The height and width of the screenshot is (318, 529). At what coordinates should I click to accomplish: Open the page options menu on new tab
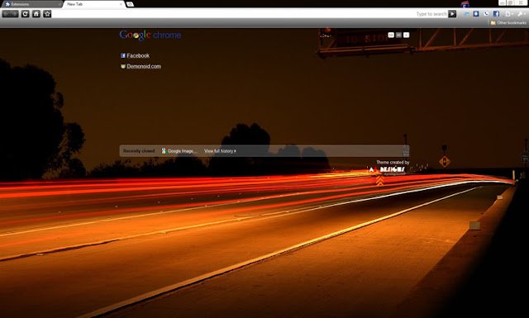pos(406,35)
